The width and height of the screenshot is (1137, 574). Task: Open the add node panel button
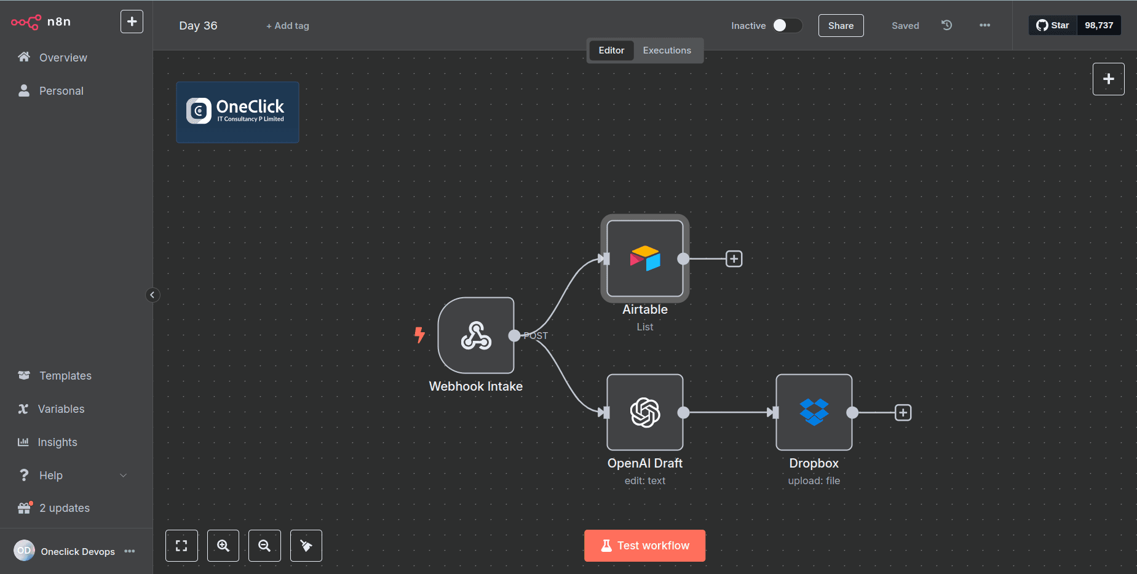tap(1108, 79)
